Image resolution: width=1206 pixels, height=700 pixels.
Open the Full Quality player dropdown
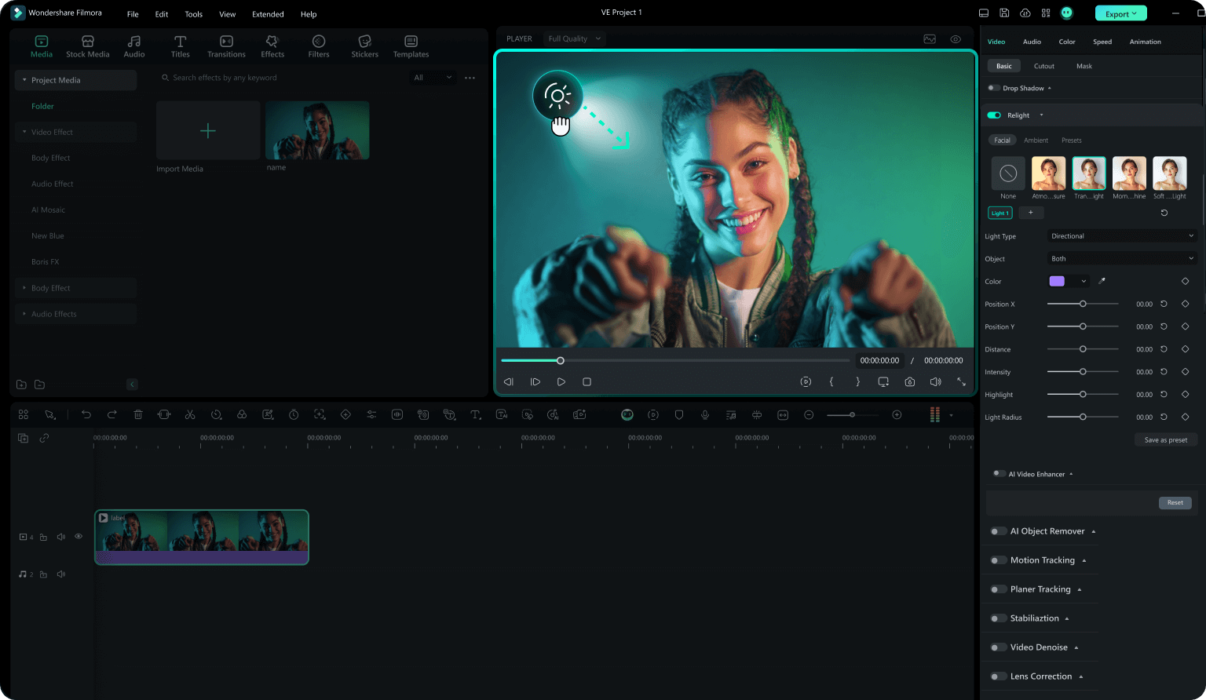tap(575, 38)
